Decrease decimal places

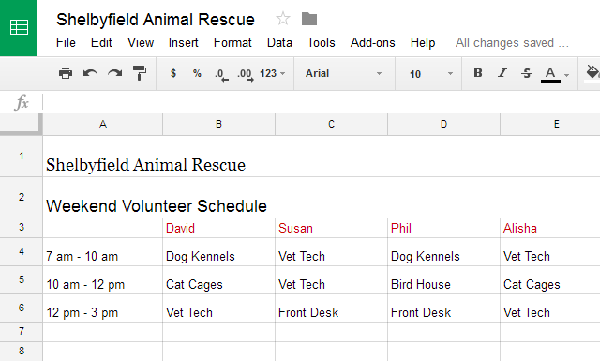(x=221, y=74)
